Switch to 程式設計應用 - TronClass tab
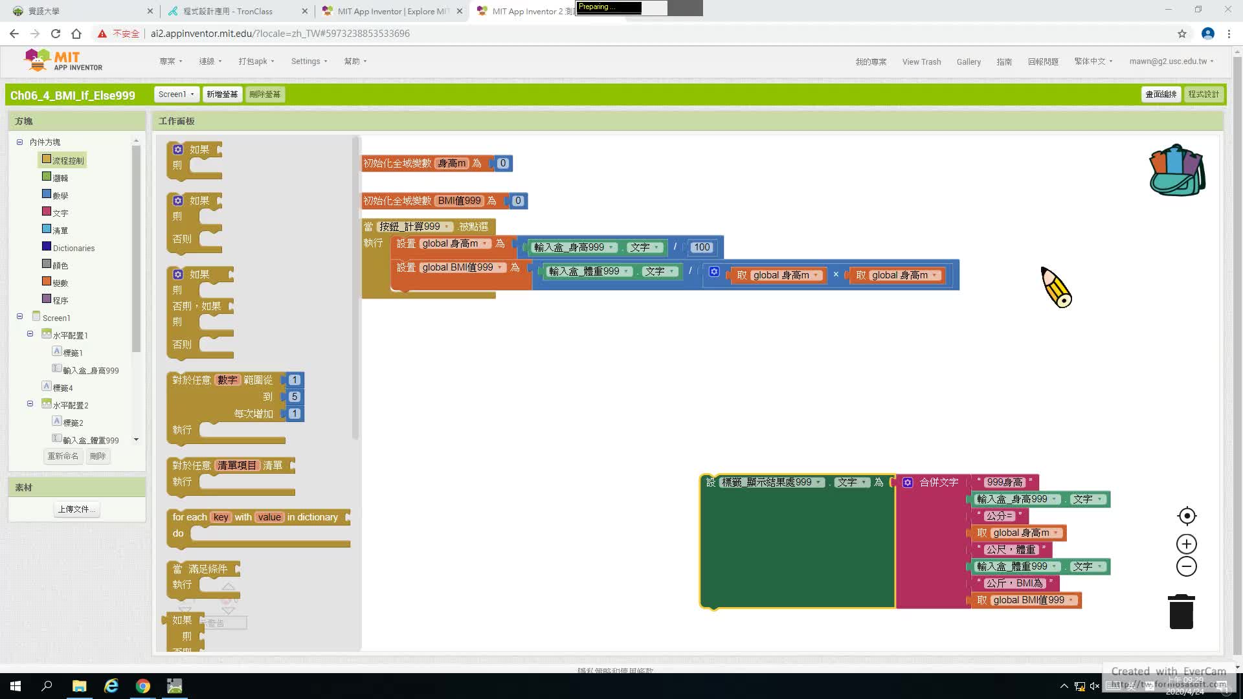 point(237,11)
